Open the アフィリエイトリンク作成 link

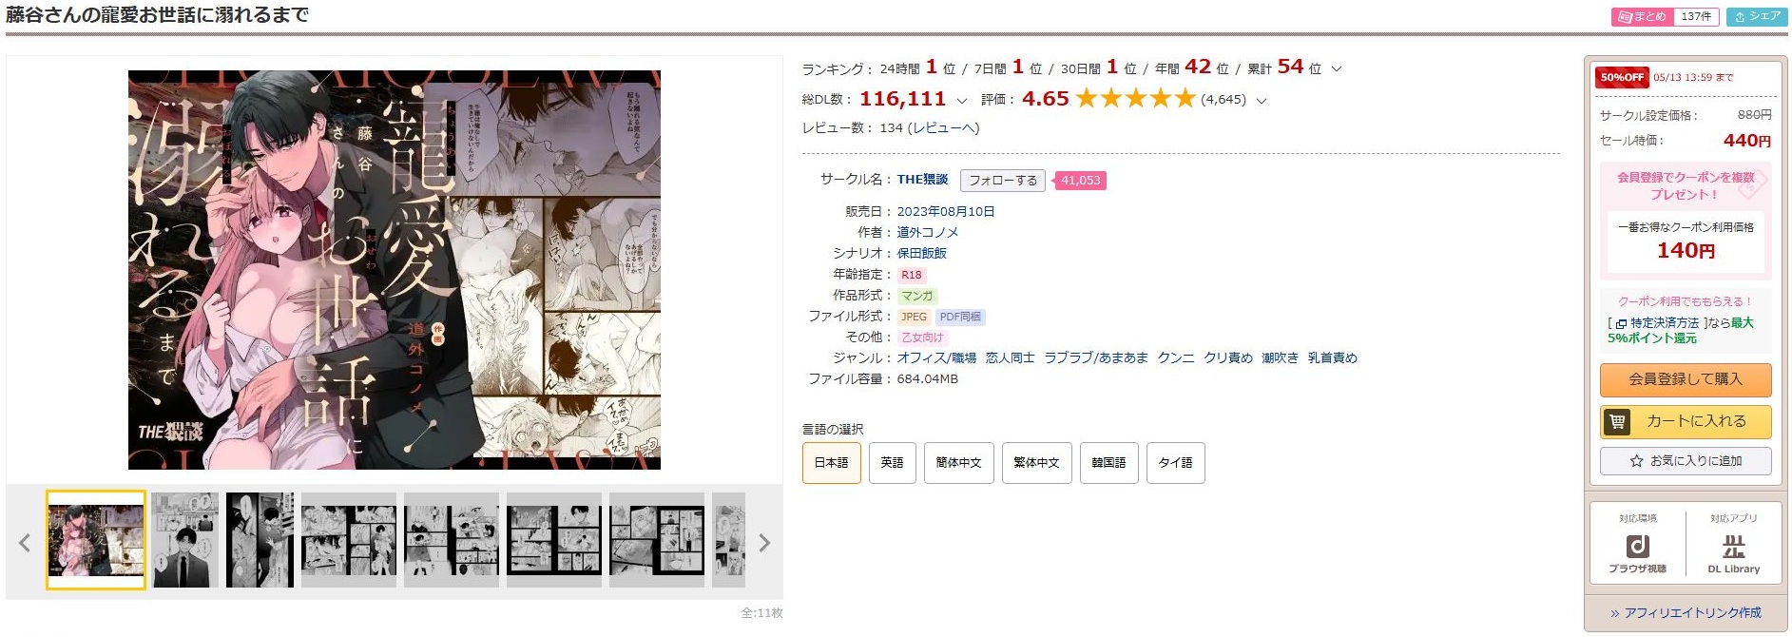(x=1686, y=613)
